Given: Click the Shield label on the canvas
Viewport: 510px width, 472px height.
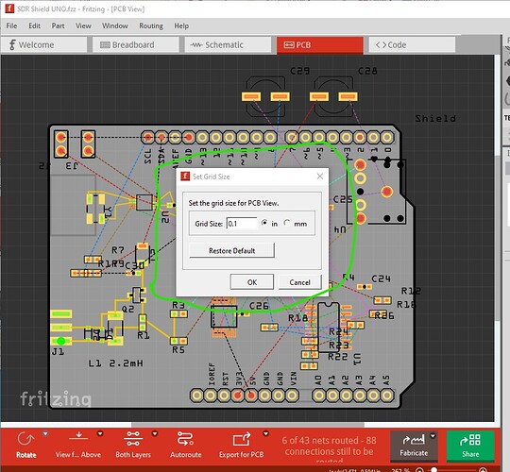Looking at the screenshot, I should [435, 118].
